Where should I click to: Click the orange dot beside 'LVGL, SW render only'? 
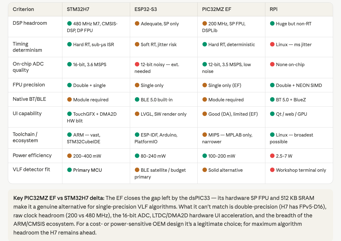137,114
